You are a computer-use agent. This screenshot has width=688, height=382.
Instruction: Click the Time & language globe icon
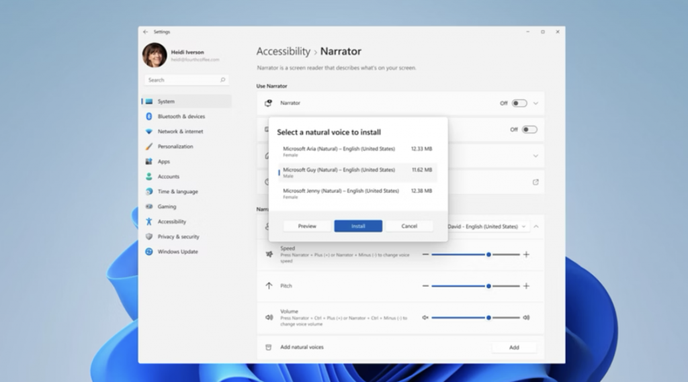pos(149,191)
